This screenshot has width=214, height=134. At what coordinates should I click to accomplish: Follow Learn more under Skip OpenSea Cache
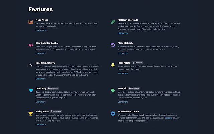click(x=41, y=53)
